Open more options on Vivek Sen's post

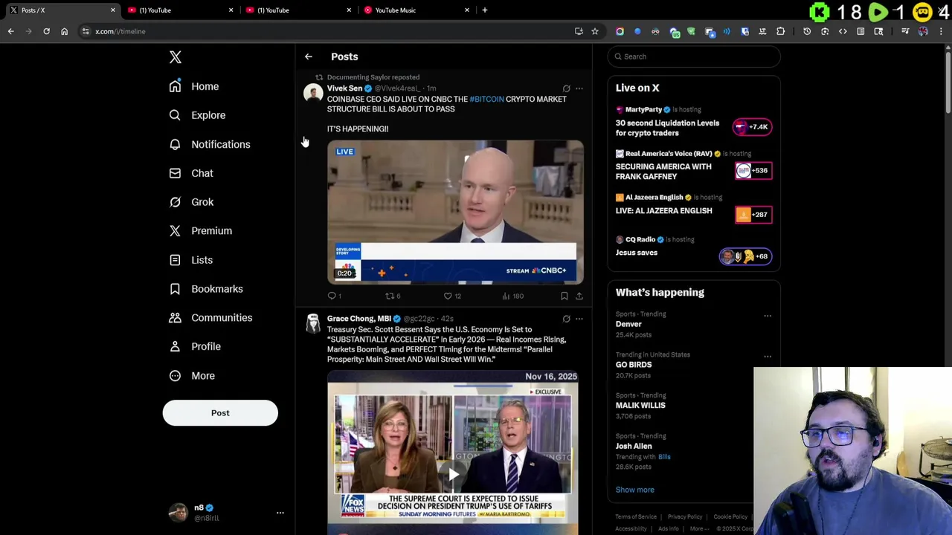(x=579, y=88)
